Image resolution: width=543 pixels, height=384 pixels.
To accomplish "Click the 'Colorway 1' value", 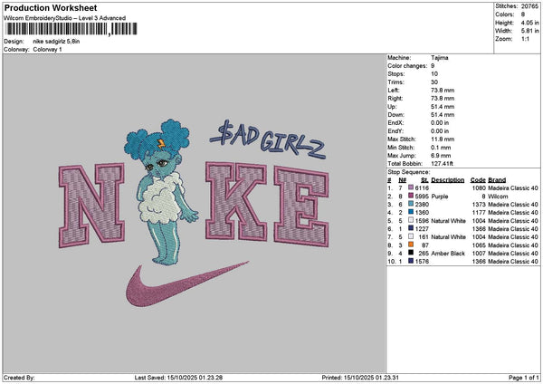I will click(x=47, y=50).
